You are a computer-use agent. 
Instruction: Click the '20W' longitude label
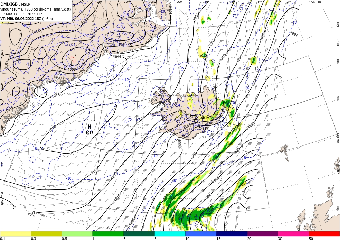point(180,2)
